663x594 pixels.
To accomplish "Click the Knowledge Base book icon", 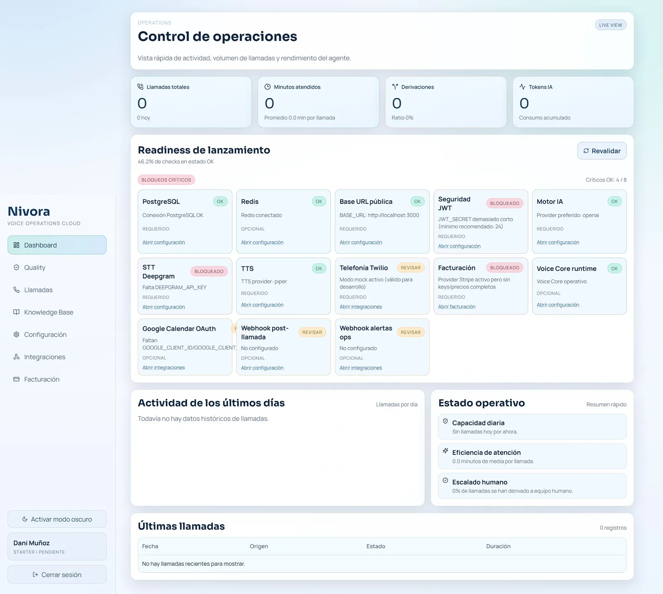I will pos(17,312).
